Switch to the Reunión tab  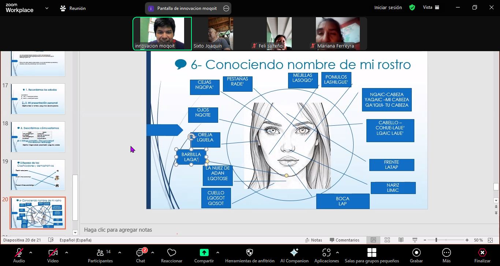(73, 8)
